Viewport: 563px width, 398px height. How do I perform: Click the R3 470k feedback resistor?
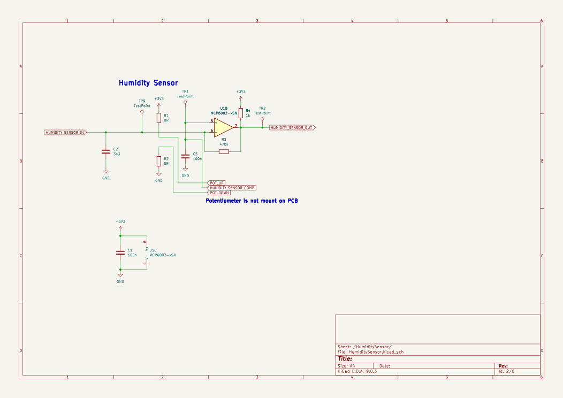[x=224, y=151]
